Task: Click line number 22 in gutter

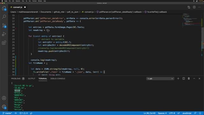Action: [13, 36]
